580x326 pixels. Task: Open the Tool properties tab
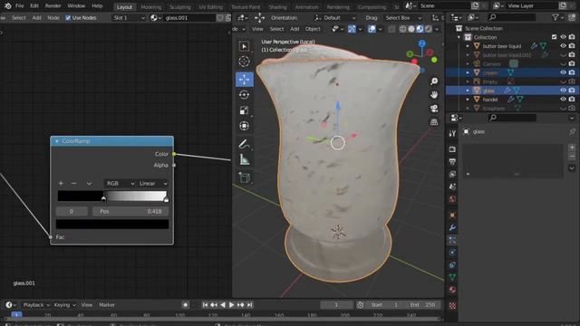452,133
